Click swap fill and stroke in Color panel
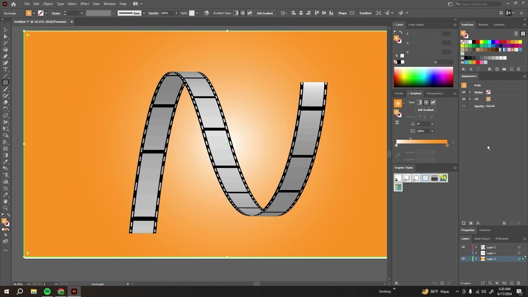The image size is (528, 297). pyautogui.click(x=401, y=32)
